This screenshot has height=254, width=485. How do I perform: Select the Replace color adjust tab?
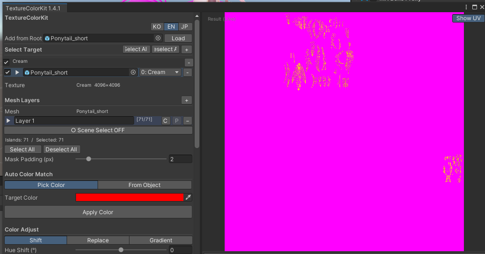[x=98, y=240]
